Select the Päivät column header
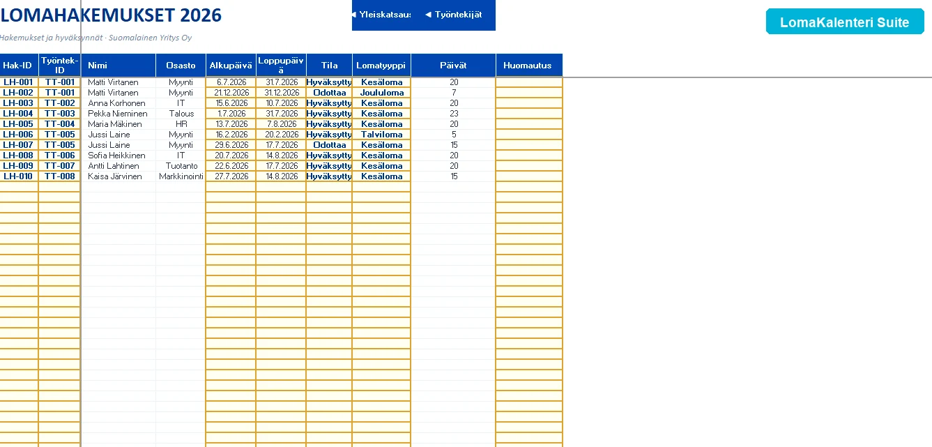The width and height of the screenshot is (932, 447). coord(453,66)
